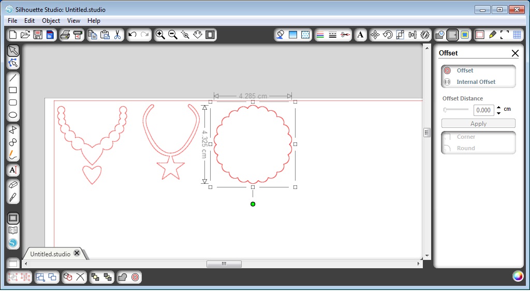Open the align panel icon
Image resolution: width=530 pixels, height=291 pixels.
pyautogui.click(x=413, y=35)
